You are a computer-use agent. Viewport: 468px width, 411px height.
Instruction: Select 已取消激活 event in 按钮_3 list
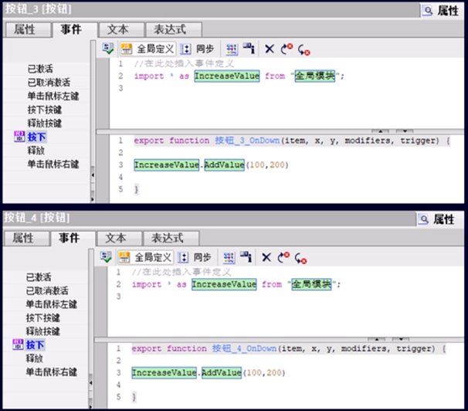click(49, 83)
